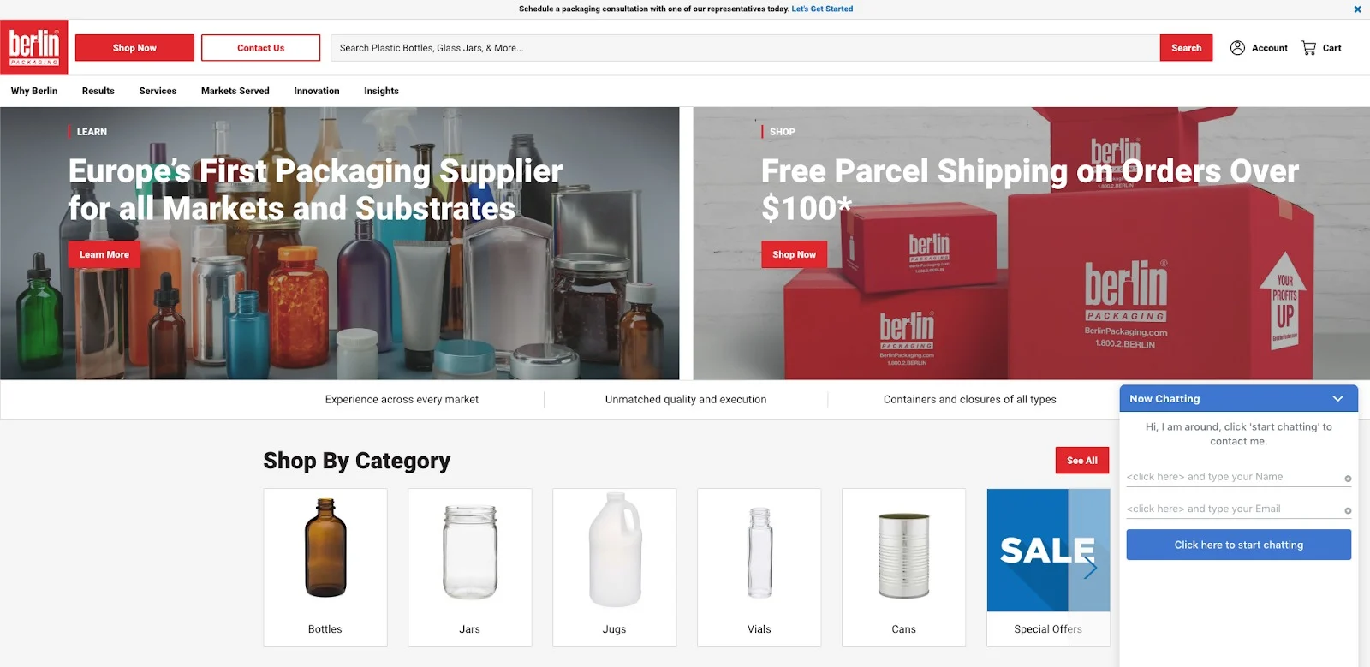Open the Account user icon

[1237, 48]
